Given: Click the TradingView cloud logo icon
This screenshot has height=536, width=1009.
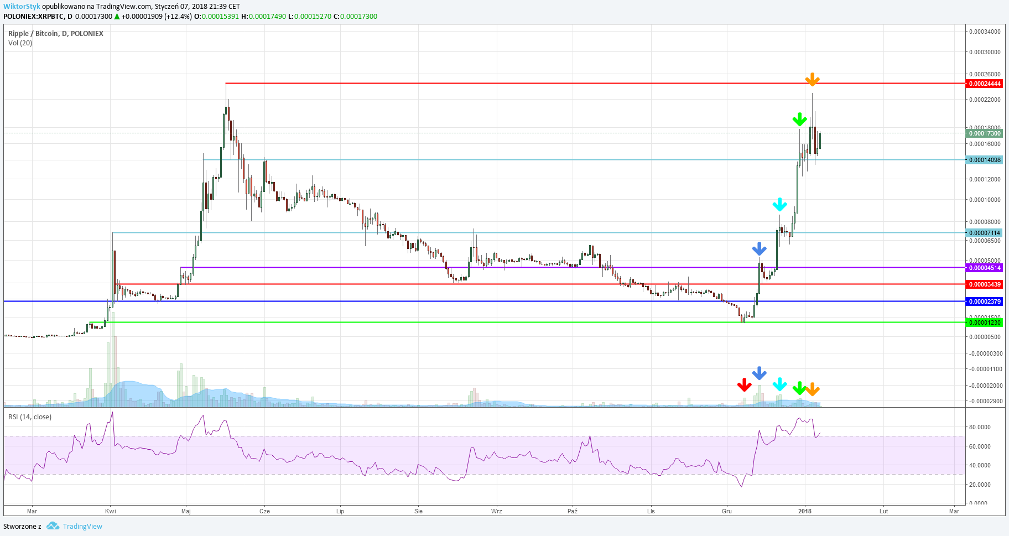Looking at the screenshot, I should click(x=53, y=526).
